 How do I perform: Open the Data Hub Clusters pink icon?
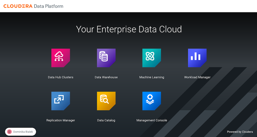[x=61, y=58]
